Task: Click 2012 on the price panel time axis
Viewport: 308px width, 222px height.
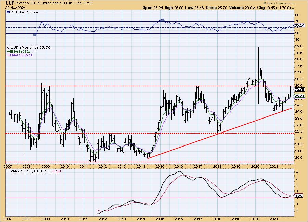Action: tap(103, 167)
